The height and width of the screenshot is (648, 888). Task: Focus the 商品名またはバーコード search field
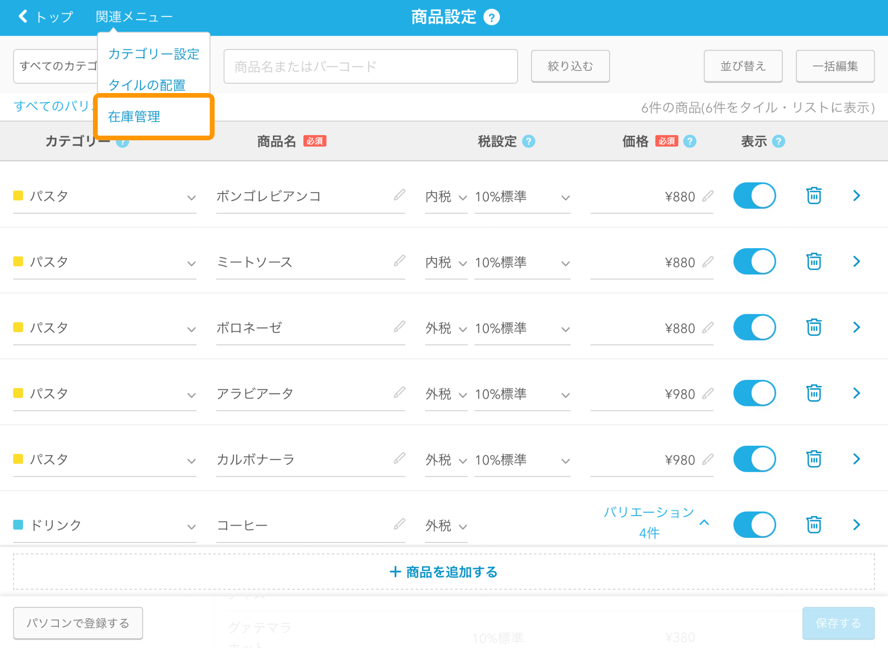[370, 66]
